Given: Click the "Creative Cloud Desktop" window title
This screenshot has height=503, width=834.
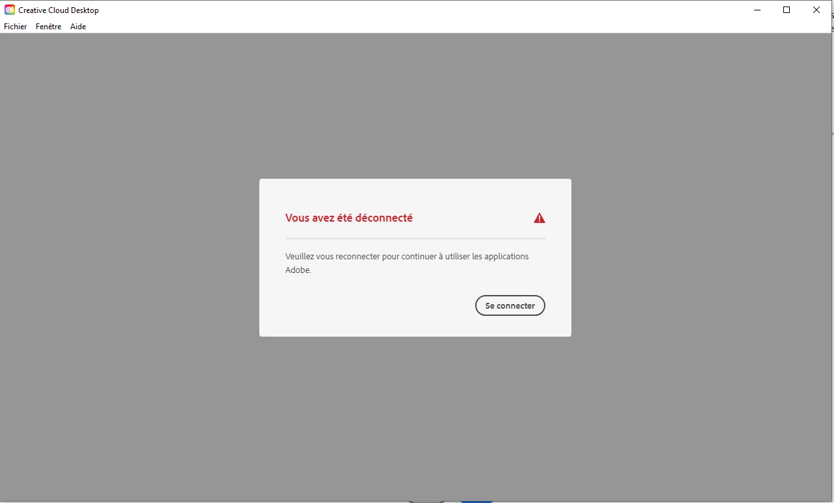Looking at the screenshot, I should [x=59, y=10].
